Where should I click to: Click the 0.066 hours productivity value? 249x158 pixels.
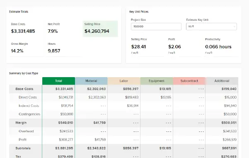pyautogui.click(x=218, y=47)
